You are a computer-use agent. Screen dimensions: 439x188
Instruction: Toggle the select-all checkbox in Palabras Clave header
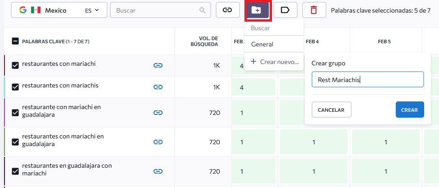coord(15,41)
